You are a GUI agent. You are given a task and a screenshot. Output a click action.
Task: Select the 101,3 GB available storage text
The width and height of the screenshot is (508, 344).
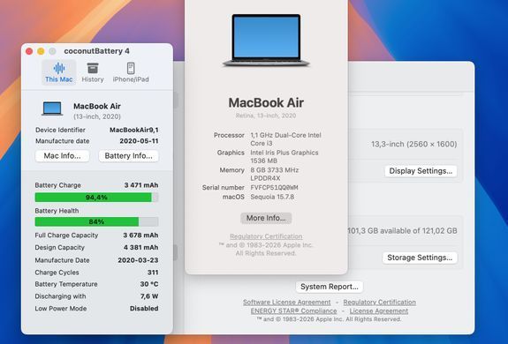point(402,231)
